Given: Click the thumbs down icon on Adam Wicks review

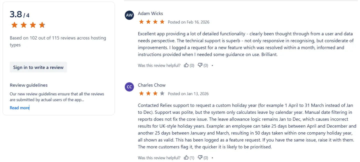Looking at the screenshot, I should point(200,65).
